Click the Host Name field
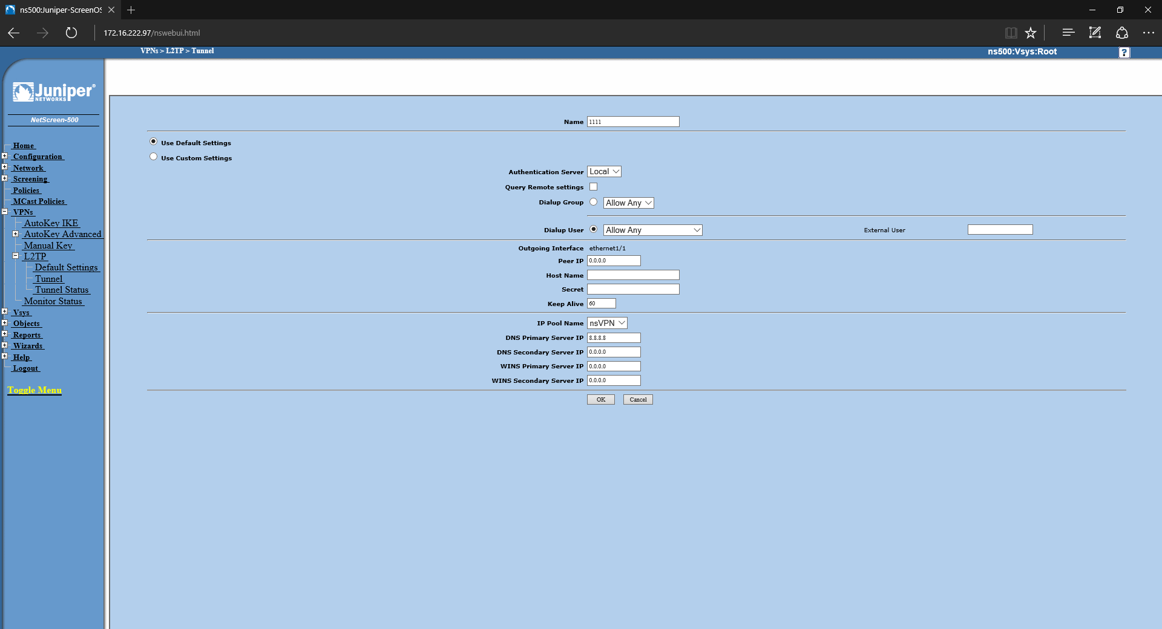Screen dimensions: 1162x629 pyautogui.click(x=633, y=275)
